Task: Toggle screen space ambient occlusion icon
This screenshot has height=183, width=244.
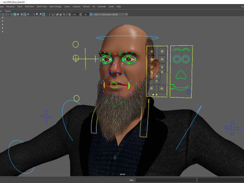Action: 37,14
